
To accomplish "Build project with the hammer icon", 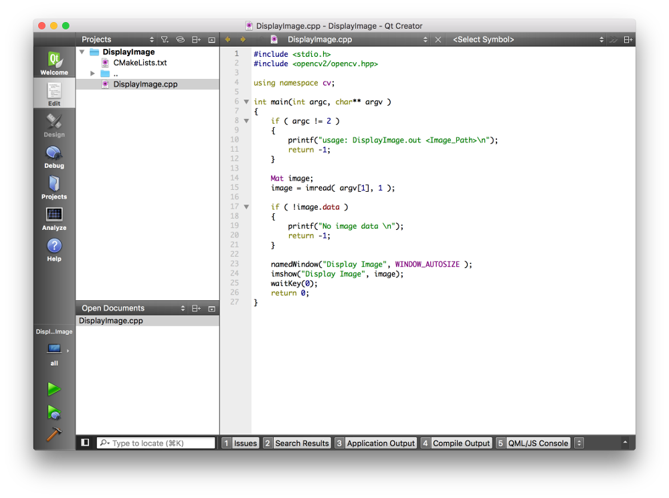I will tap(54, 434).
